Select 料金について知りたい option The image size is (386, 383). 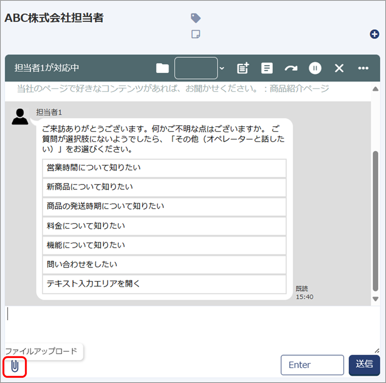(164, 226)
